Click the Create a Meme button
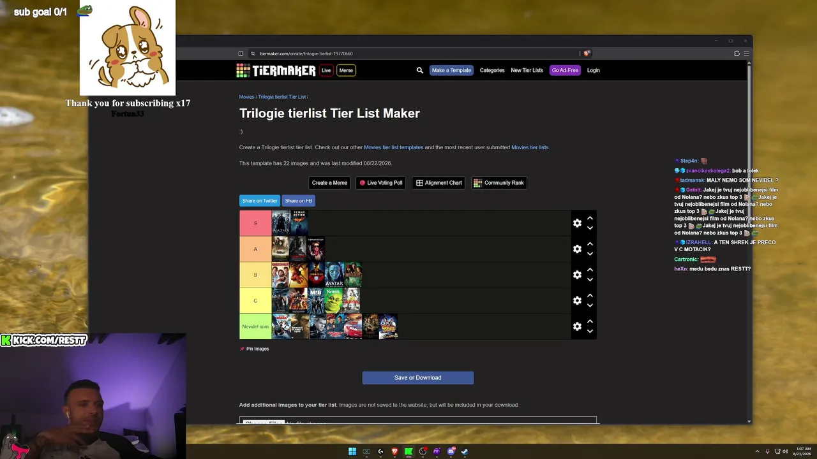The image size is (817, 459). tap(329, 183)
